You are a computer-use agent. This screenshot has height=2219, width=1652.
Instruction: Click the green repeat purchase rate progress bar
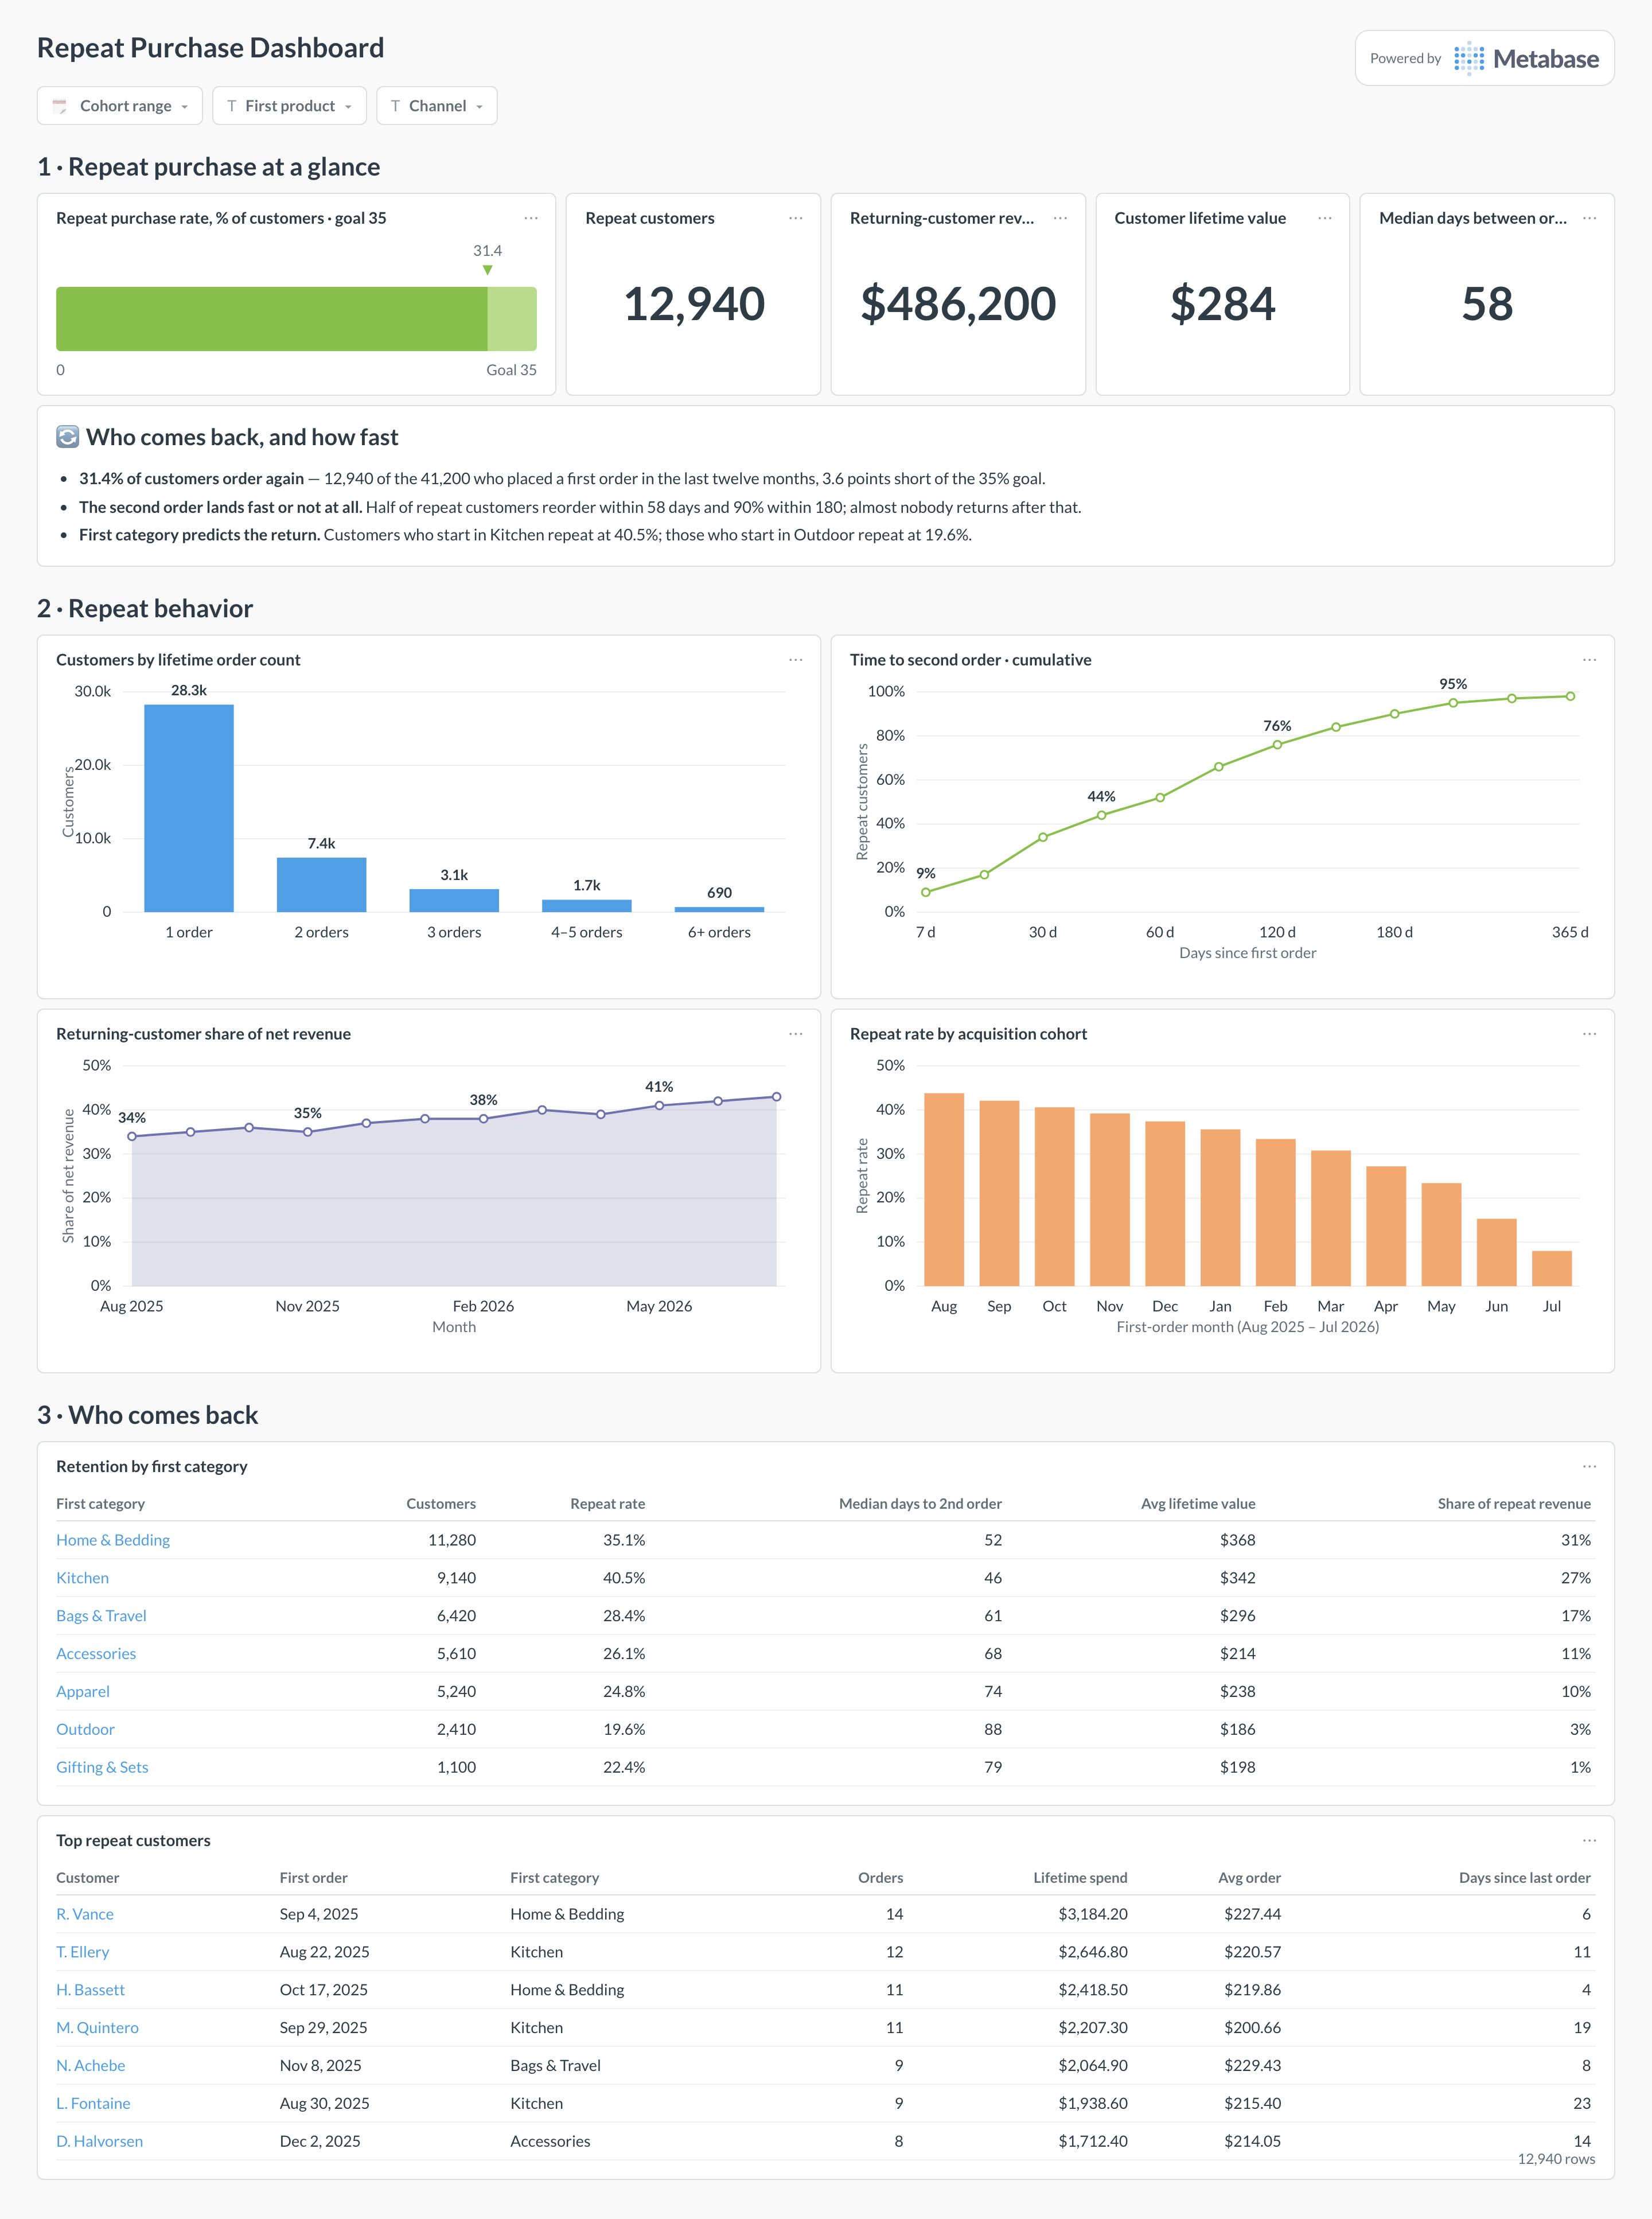tap(296, 319)
